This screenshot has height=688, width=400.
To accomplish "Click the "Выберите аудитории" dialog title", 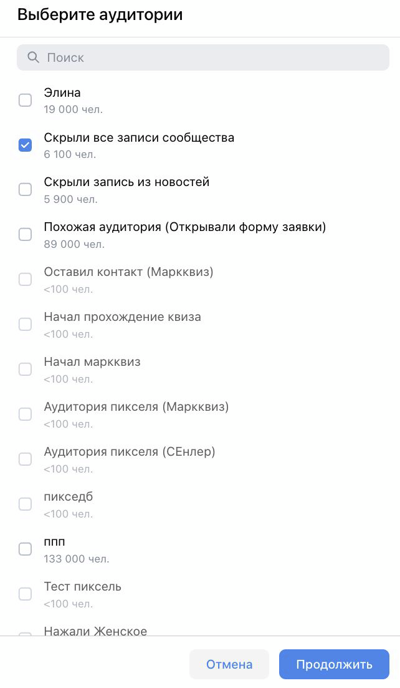I will (101, 14).
